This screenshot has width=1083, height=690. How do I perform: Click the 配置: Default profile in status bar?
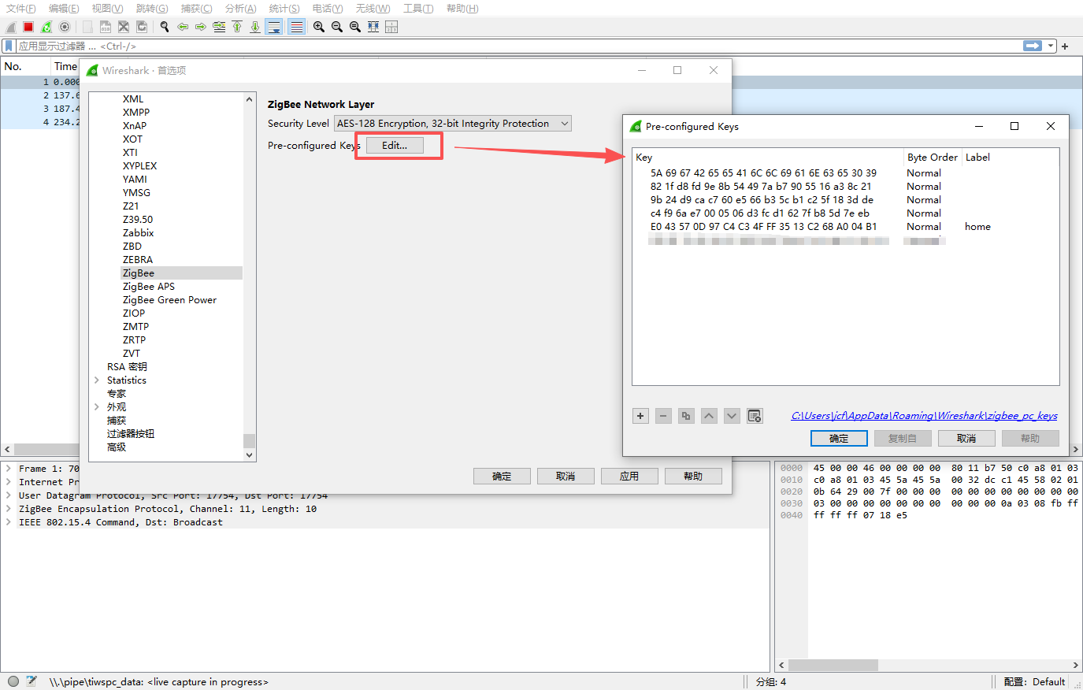click(1034, 682)
